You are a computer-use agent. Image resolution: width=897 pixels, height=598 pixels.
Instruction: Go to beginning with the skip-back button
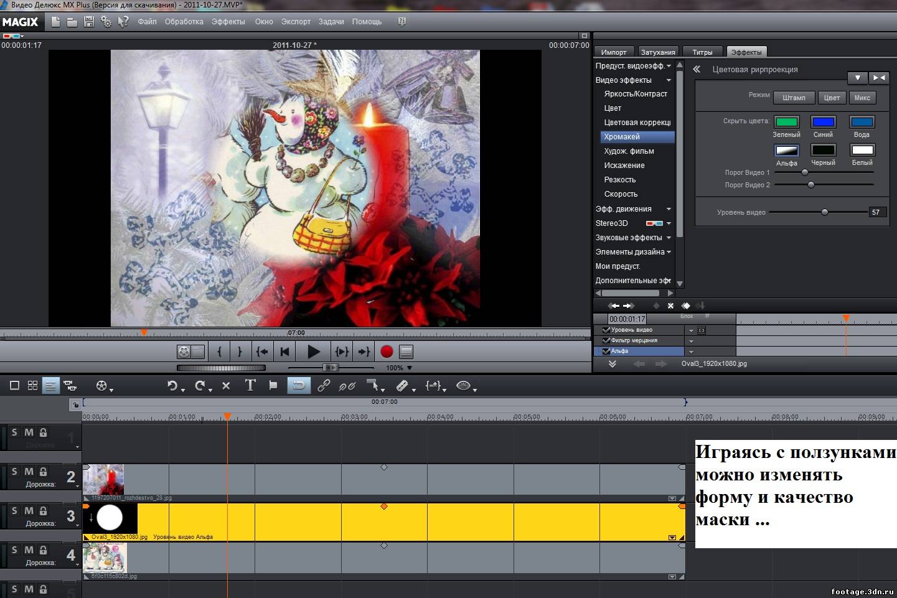click(285, 352)
